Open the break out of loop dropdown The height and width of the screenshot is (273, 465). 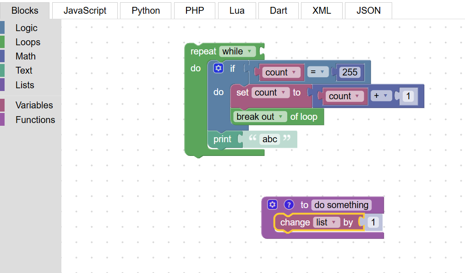click(x=260, y=117)
